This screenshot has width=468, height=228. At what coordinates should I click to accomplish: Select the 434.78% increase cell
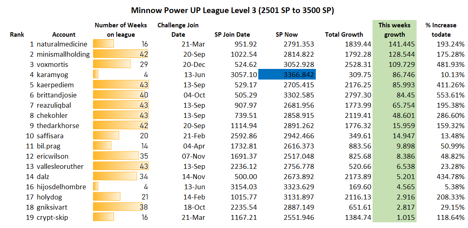pos(451,177)
